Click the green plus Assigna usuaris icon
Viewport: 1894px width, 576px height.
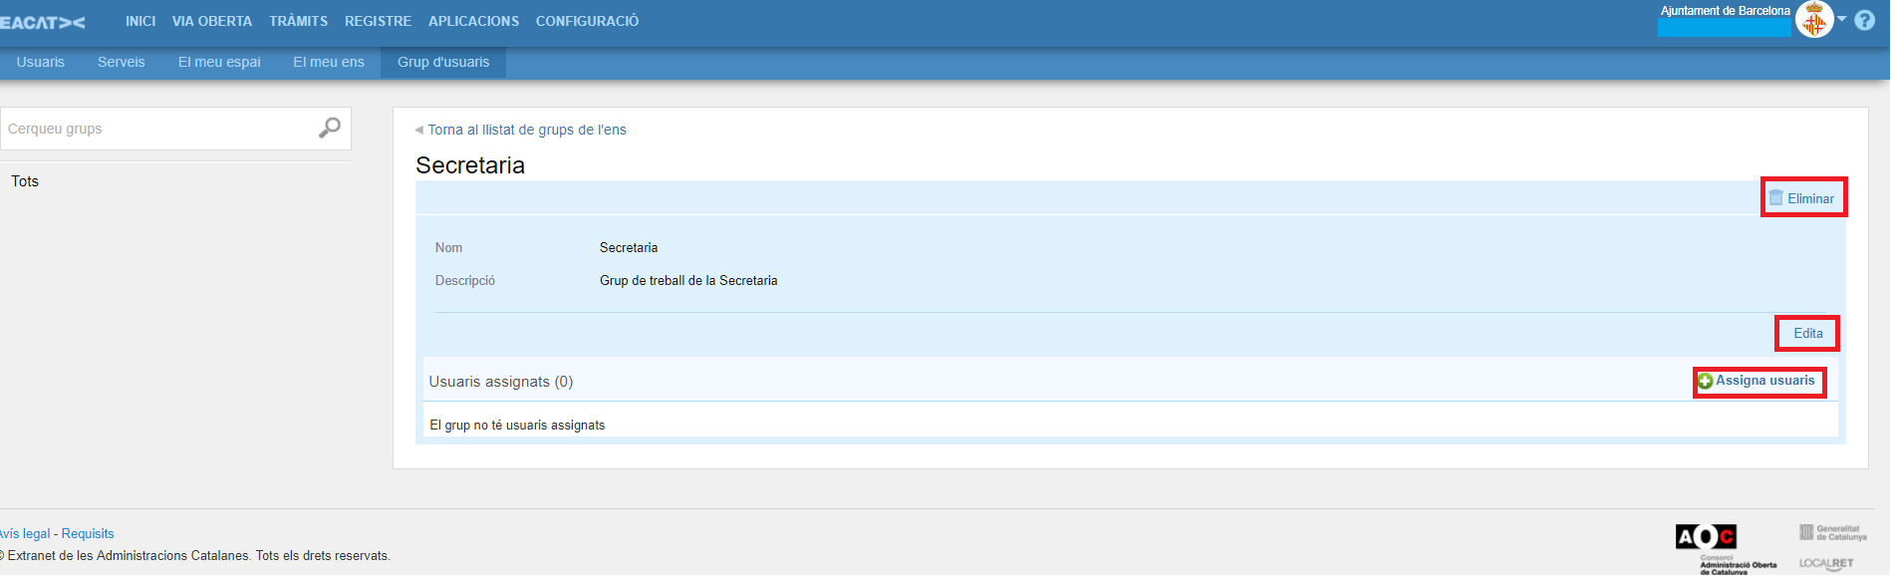point(1705,381)
